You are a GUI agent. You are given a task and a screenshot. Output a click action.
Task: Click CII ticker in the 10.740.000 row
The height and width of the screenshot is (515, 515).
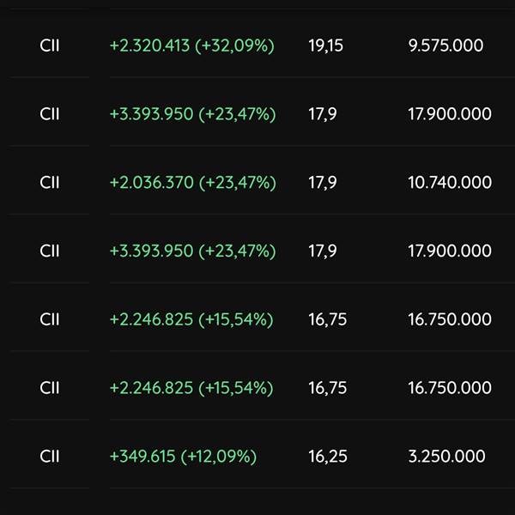[x=50, y=182]
